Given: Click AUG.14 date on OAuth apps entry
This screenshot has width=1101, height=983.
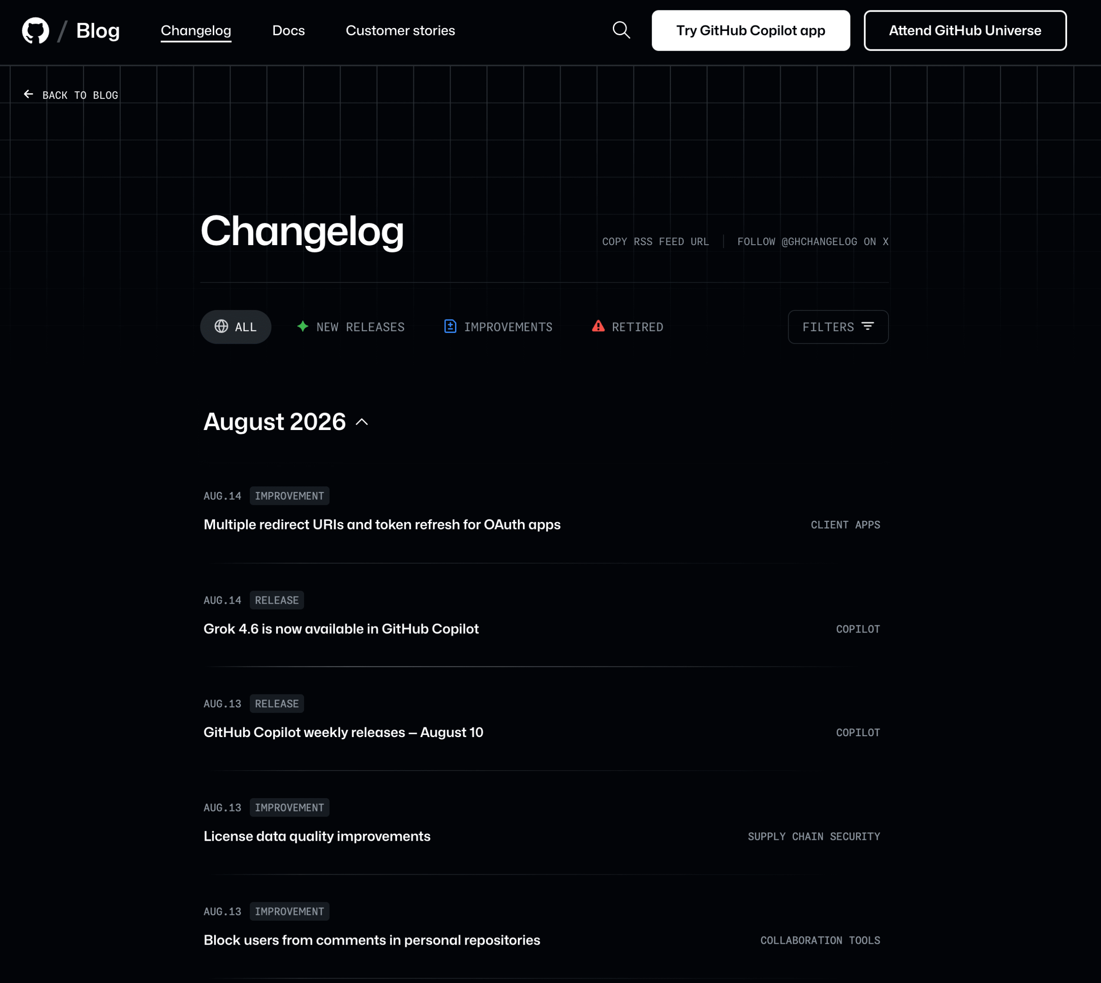Looking at the screenshot, I should 222,496.
